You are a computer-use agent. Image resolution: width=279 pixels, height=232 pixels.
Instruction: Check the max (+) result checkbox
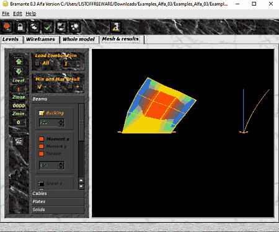pyautogui.click(x=70, y=86)
